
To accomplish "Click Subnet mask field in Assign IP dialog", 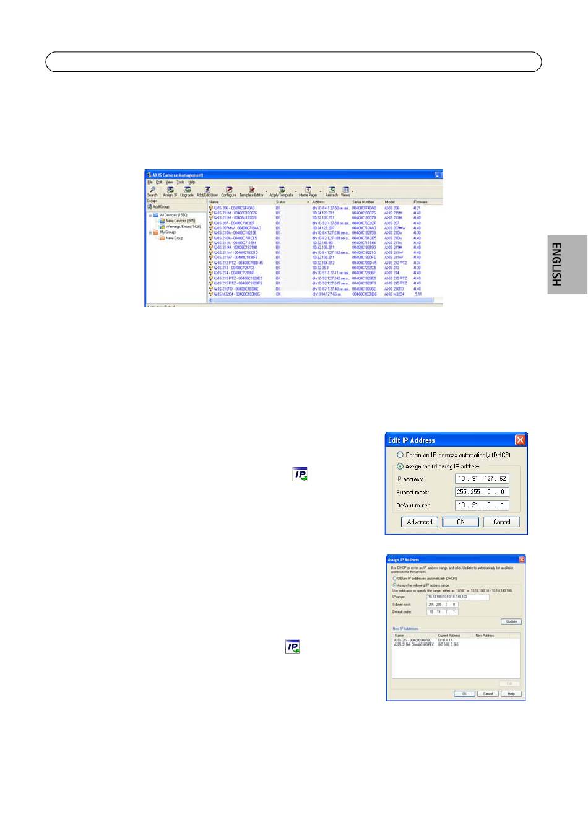I will [443, 605].
